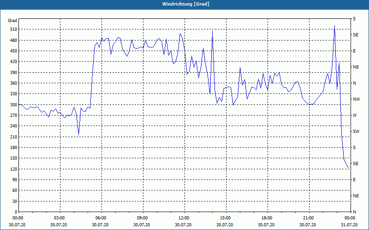Select the SE compass label near 120 gridline
This screenshot has width=369, height=230.
pos(356,164)
